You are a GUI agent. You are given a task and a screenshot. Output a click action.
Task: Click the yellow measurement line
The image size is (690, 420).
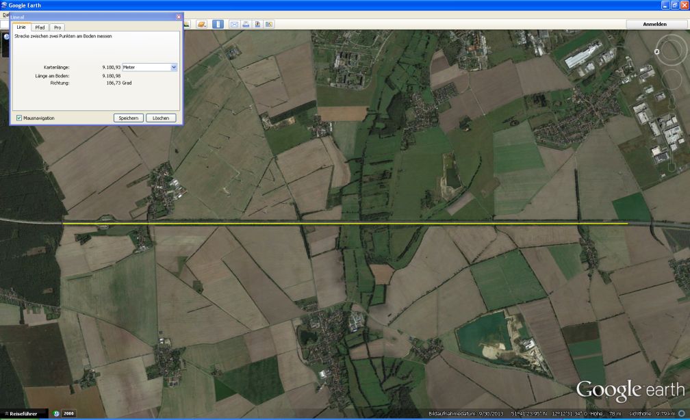coord(346,224)
